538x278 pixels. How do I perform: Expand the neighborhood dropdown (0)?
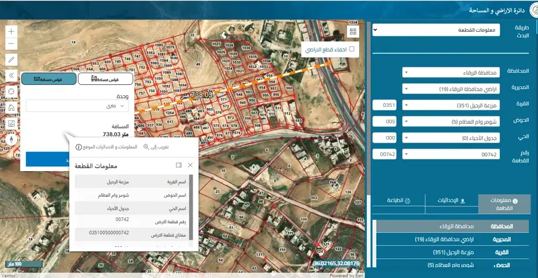point(451,138)
